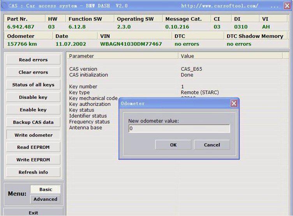Click the Function SW value 6.12.8

[77, 27]
